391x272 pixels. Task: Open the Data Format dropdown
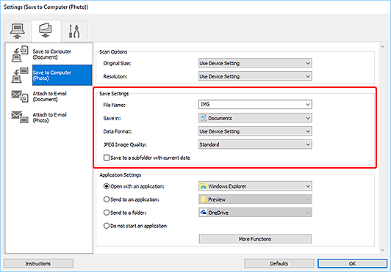point(255,131)
